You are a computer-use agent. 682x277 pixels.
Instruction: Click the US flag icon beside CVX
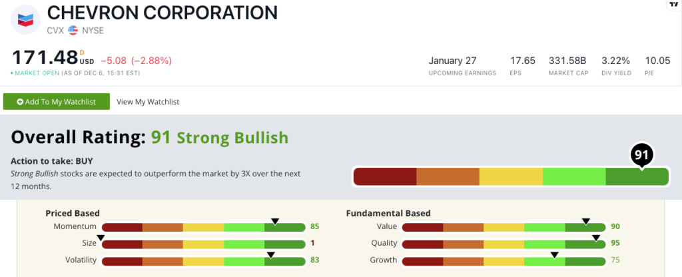(73, 30)
